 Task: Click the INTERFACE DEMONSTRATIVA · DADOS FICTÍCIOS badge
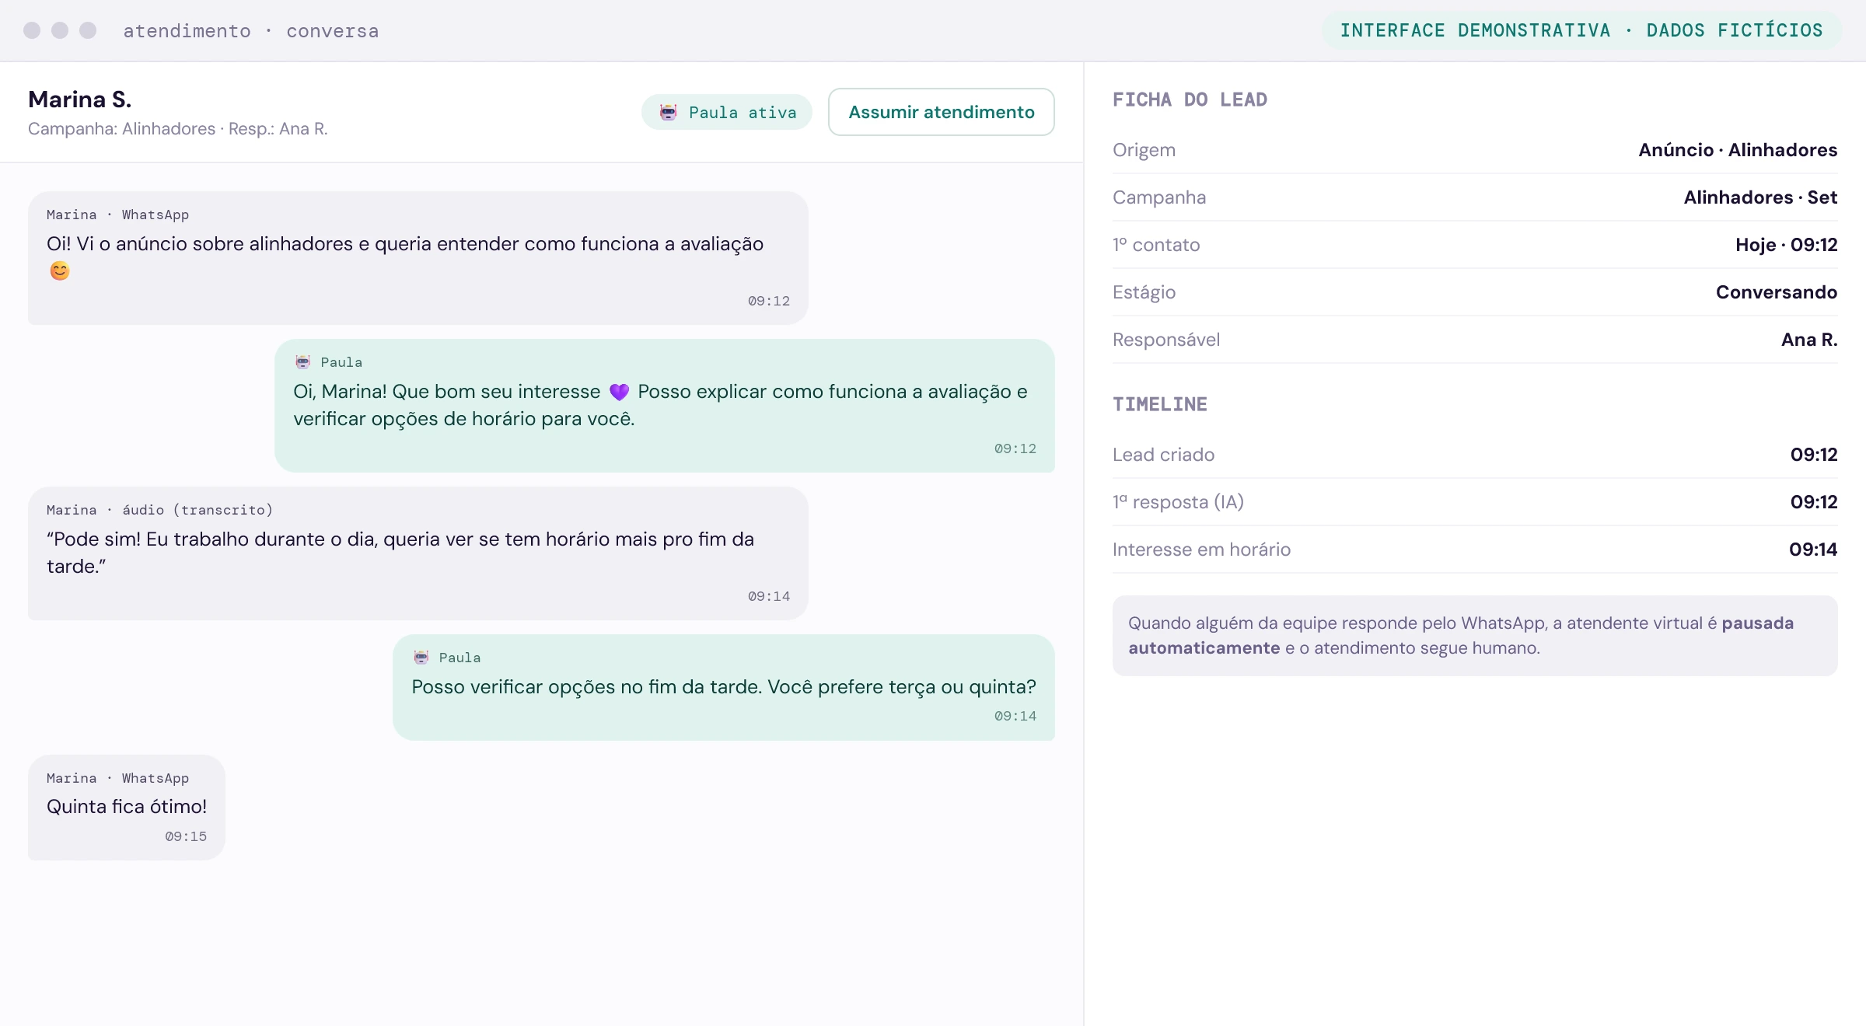(1581, 30)
